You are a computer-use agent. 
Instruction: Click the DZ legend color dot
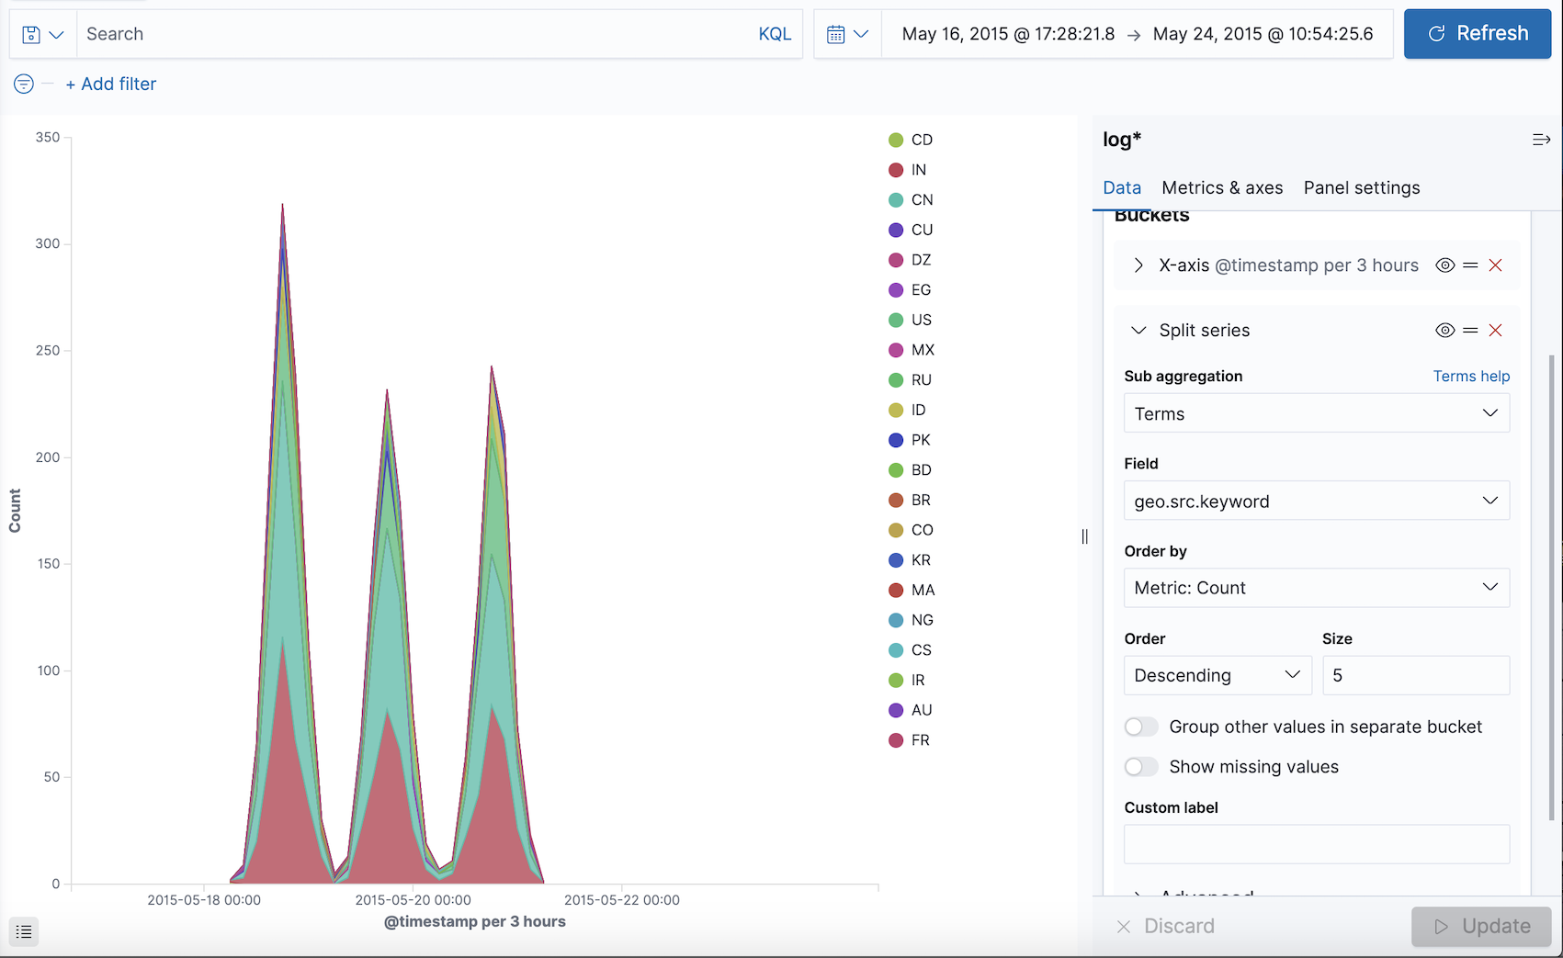[x=896, y=260]
